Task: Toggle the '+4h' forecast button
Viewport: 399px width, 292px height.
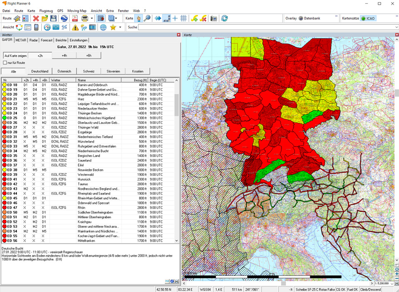Action: coord(64,55)
